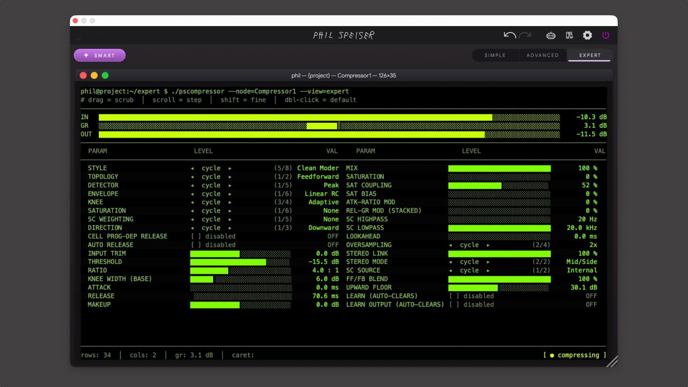
Task: Click the SC HIGHPASS slider
Action: [x=499, y=219]
